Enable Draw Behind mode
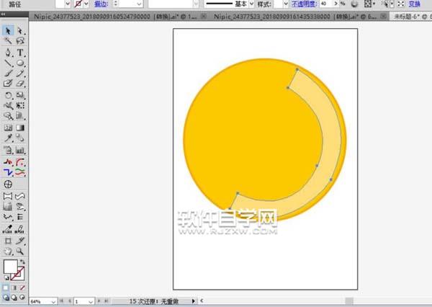This screenshot has width=432, height=307. click(14, 298)
